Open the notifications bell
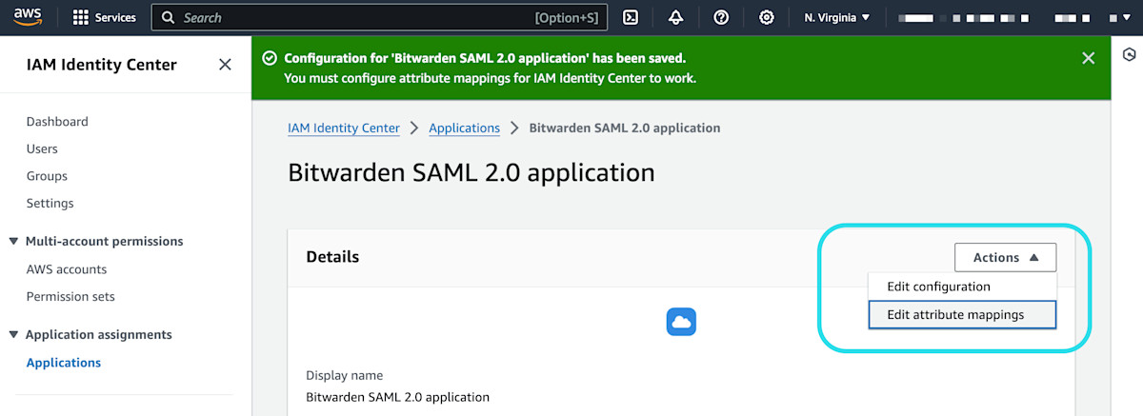 pyautogui.click(x=675, y=17)
